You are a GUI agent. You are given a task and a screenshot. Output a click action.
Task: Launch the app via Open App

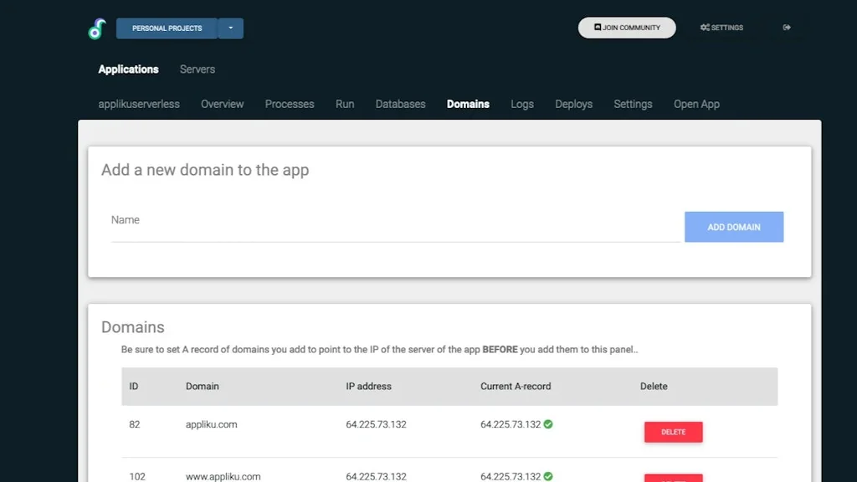tap(696, 104)
